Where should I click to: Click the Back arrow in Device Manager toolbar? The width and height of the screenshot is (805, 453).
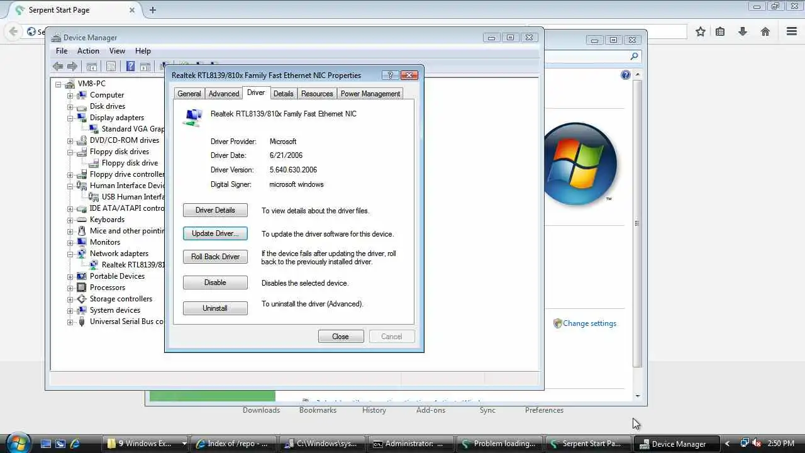[x=58, y=66]
